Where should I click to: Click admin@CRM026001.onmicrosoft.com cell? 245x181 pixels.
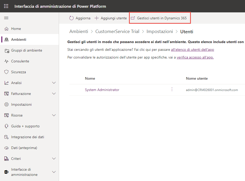[212, 90]
